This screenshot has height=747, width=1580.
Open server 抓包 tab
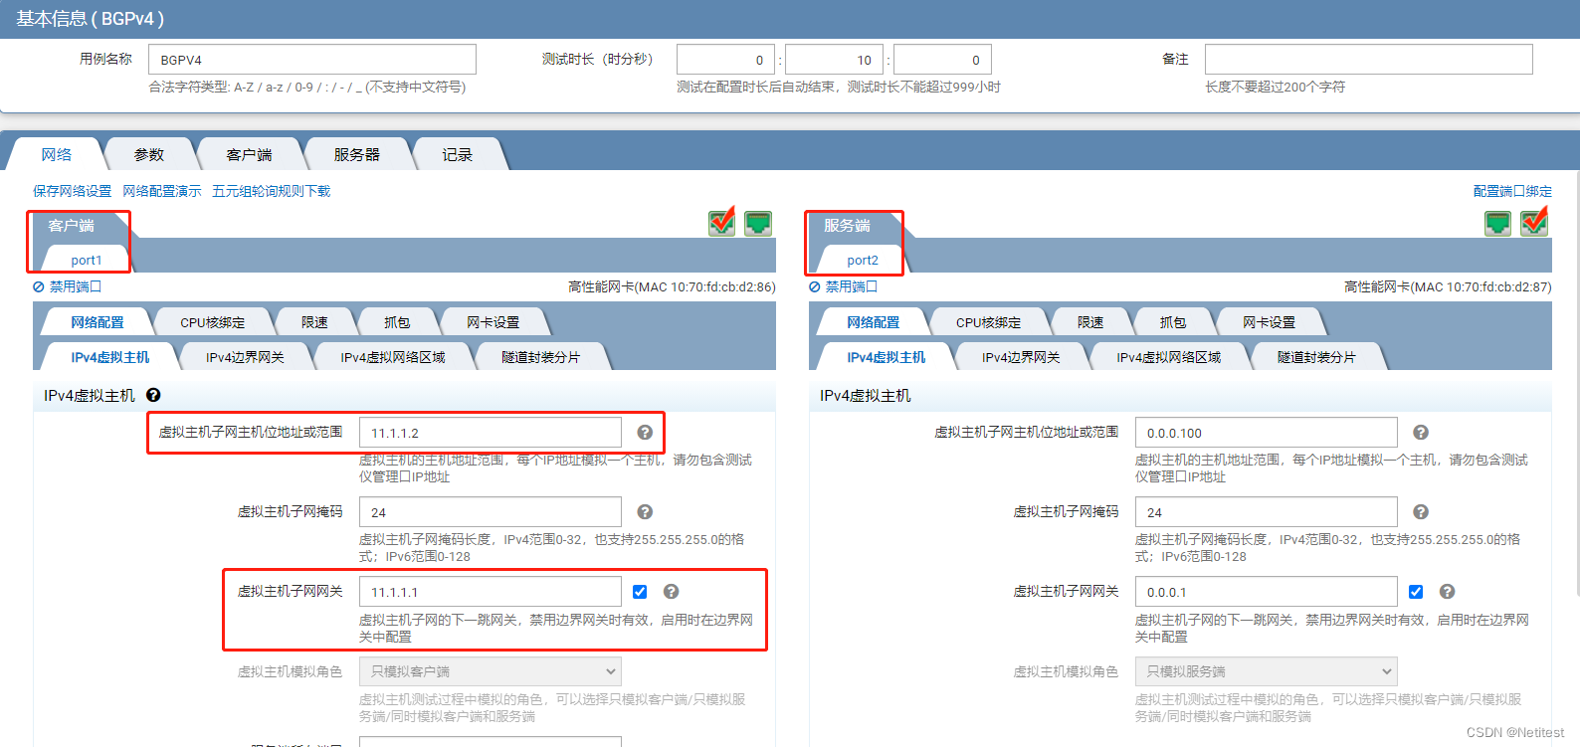1173,322
